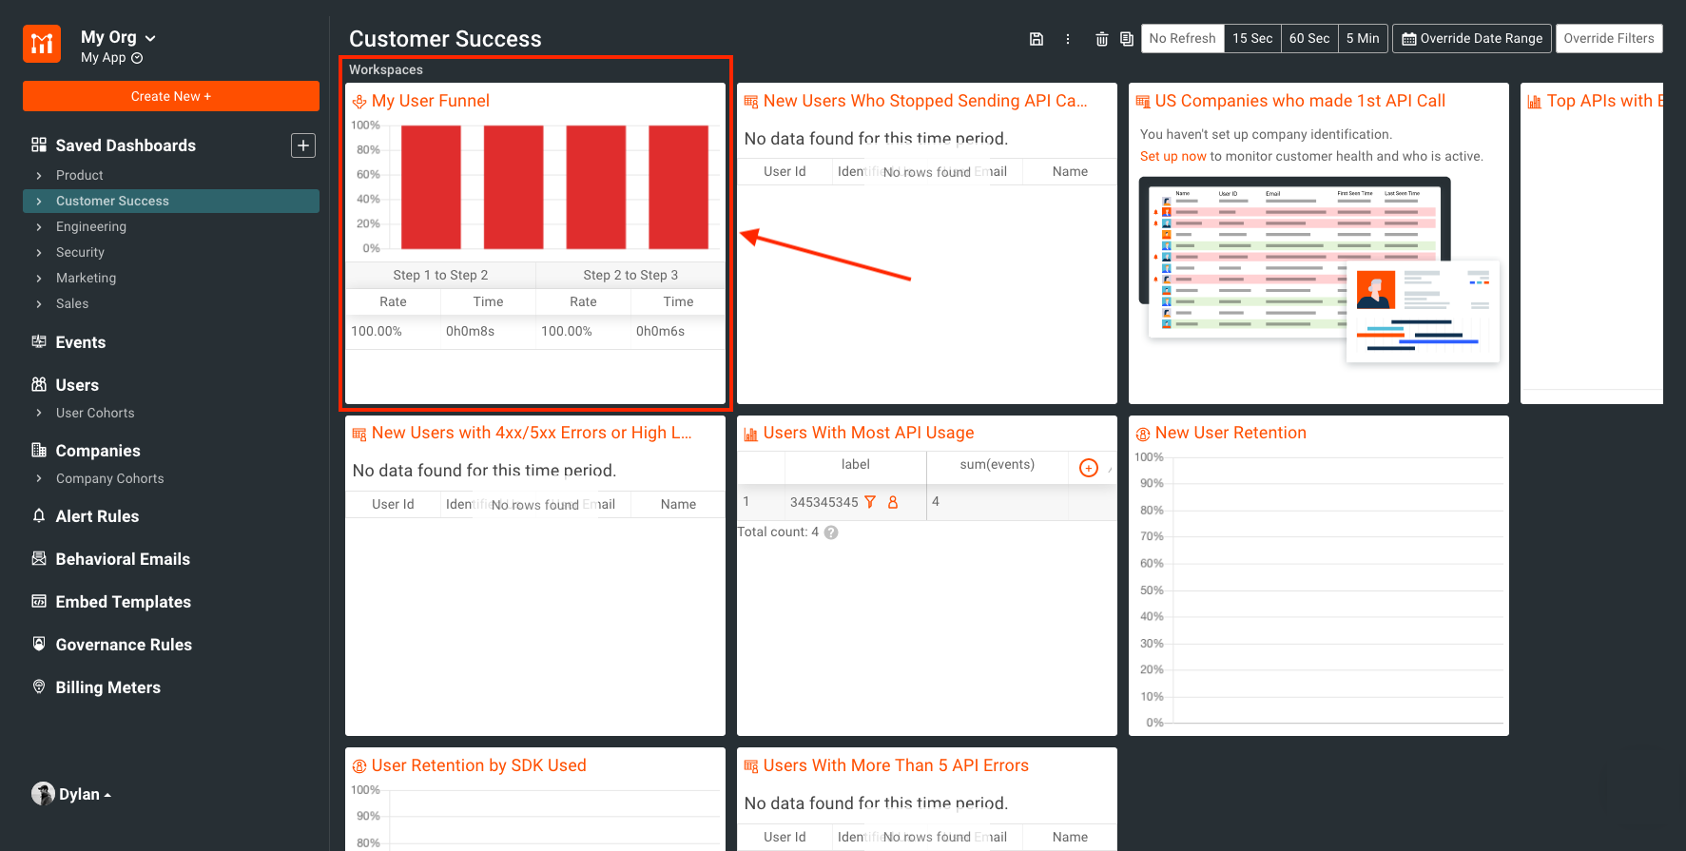Click the My App application label
1686x851 pixels.
pyautogui.click(x=103, y=58)
